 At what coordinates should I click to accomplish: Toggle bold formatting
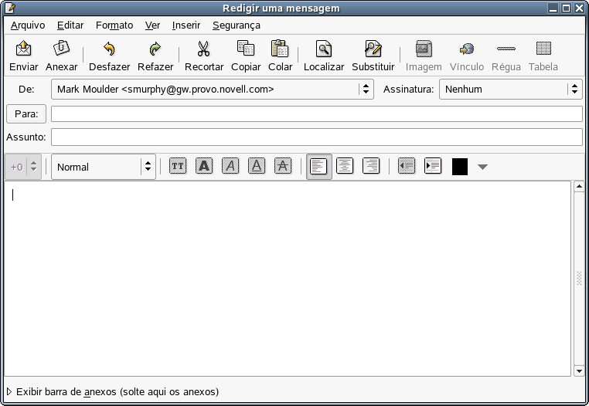[x=204, y=166]
